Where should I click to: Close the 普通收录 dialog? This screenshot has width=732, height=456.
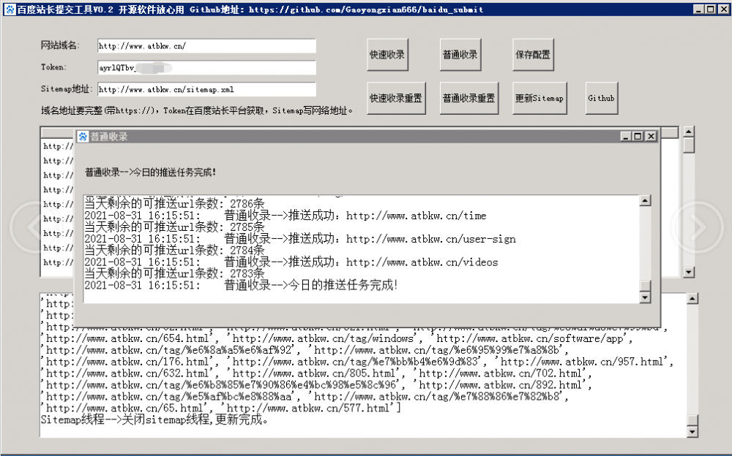pyautogui.click(x=651, y=136)
